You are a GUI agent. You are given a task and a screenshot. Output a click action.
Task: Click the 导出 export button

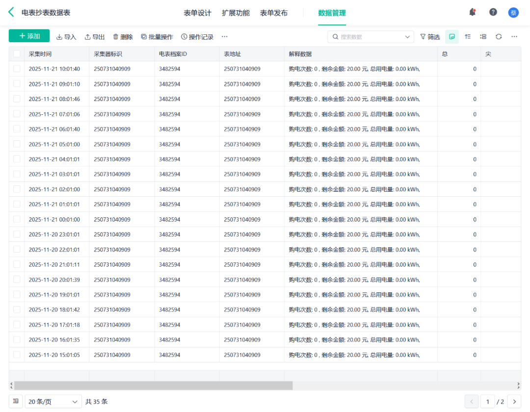pyautogui.click(x=95, y=37)
